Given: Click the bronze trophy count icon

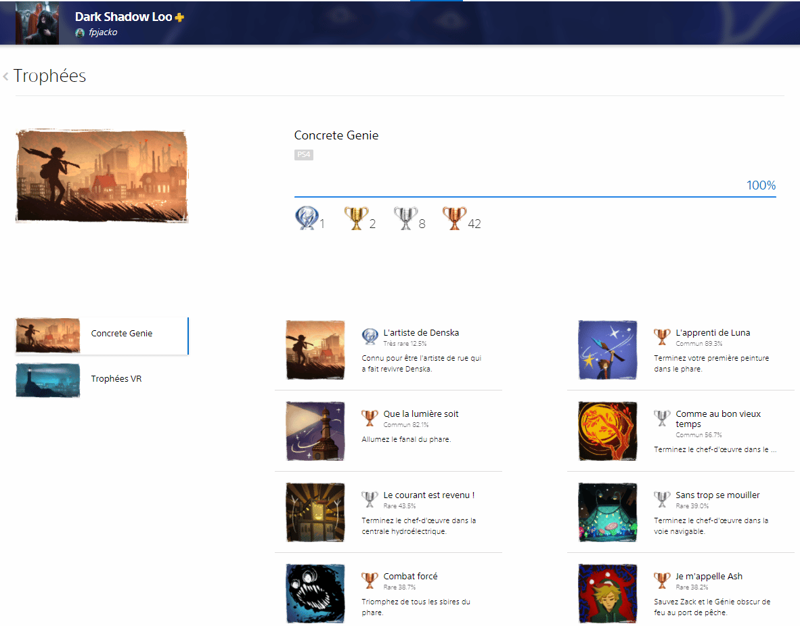Looking at the screenshot, I should tap(455, 218).
